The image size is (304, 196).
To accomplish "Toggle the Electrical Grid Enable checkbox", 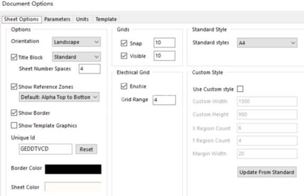I will pos(124,86).
